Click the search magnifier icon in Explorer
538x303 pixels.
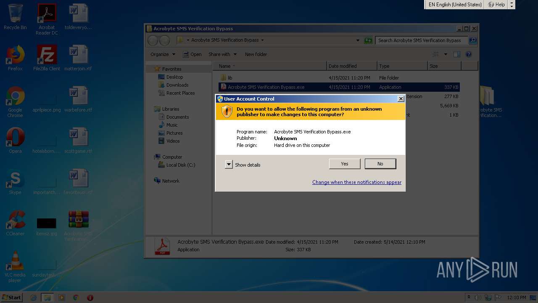pos(473,40)
